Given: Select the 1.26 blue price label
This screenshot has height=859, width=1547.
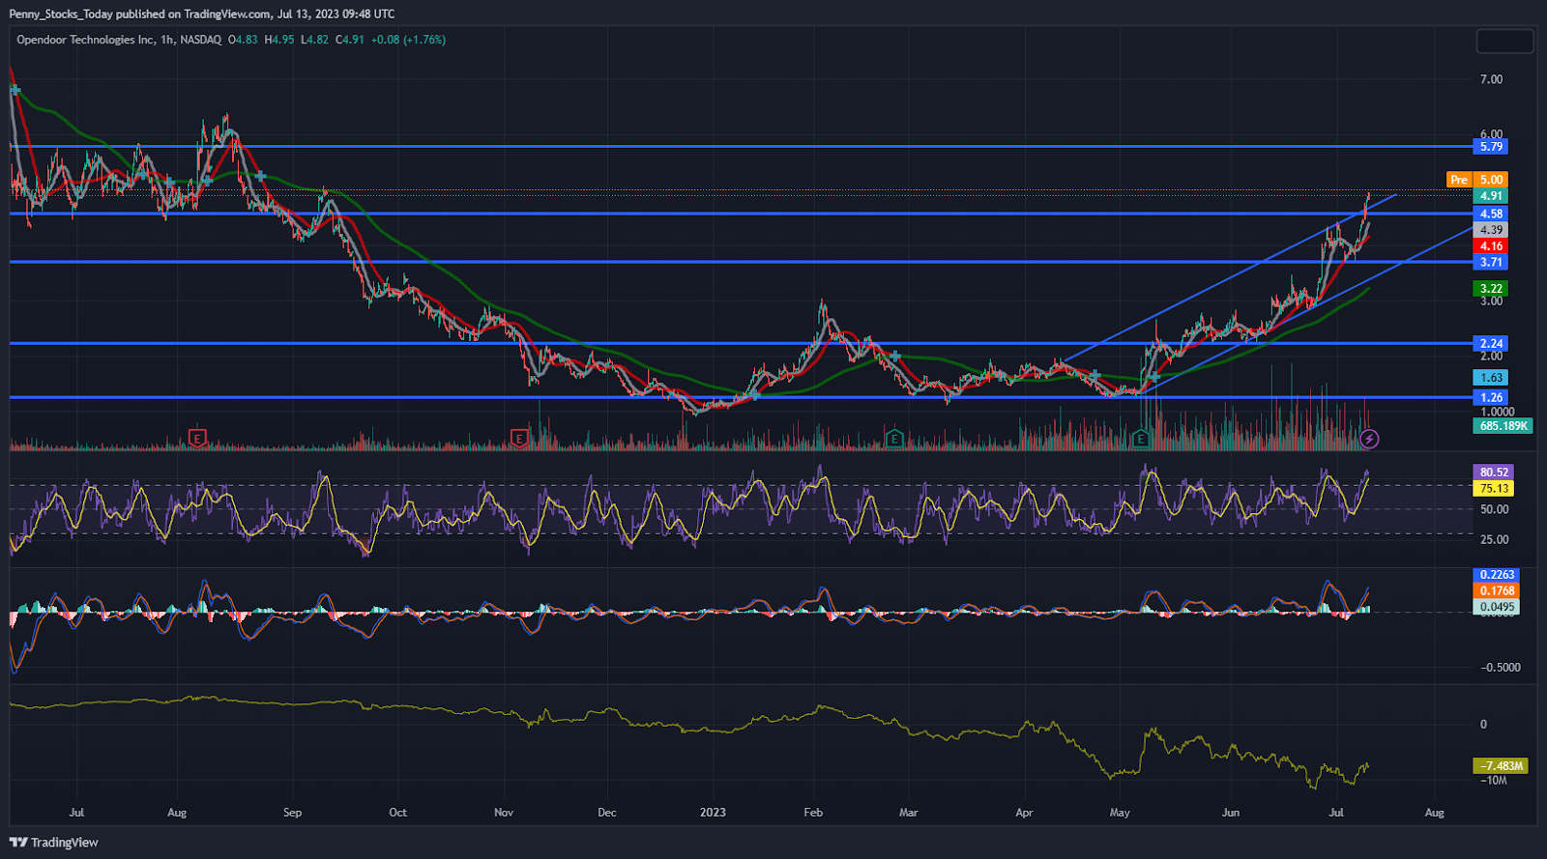Looking at the screenshot, I should 1491,397.
